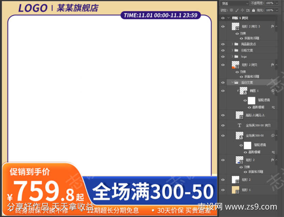284x217 pixels.
Task: Click the lock position icon
Action: click(242, 10)
